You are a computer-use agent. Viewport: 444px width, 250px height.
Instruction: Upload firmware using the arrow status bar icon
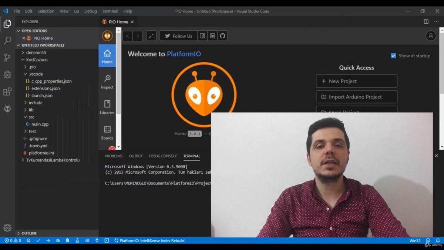(47, 240)
